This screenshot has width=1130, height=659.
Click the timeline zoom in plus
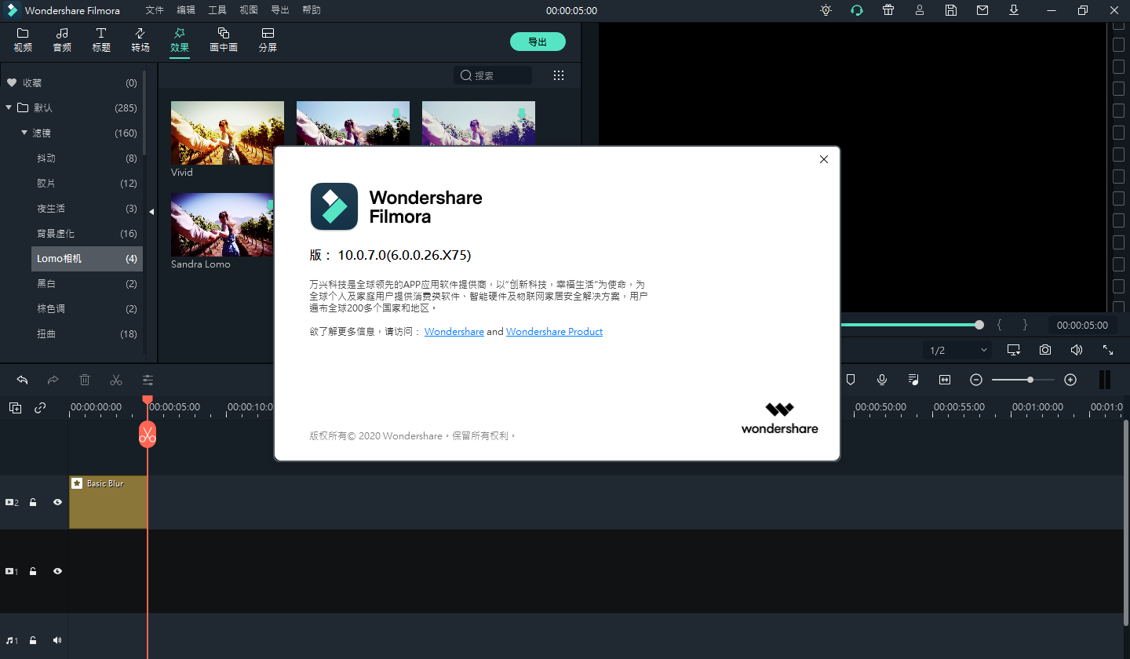[x=1070, y=380]
